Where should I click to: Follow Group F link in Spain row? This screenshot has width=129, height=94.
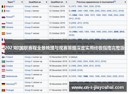click(x=29, y=33)
